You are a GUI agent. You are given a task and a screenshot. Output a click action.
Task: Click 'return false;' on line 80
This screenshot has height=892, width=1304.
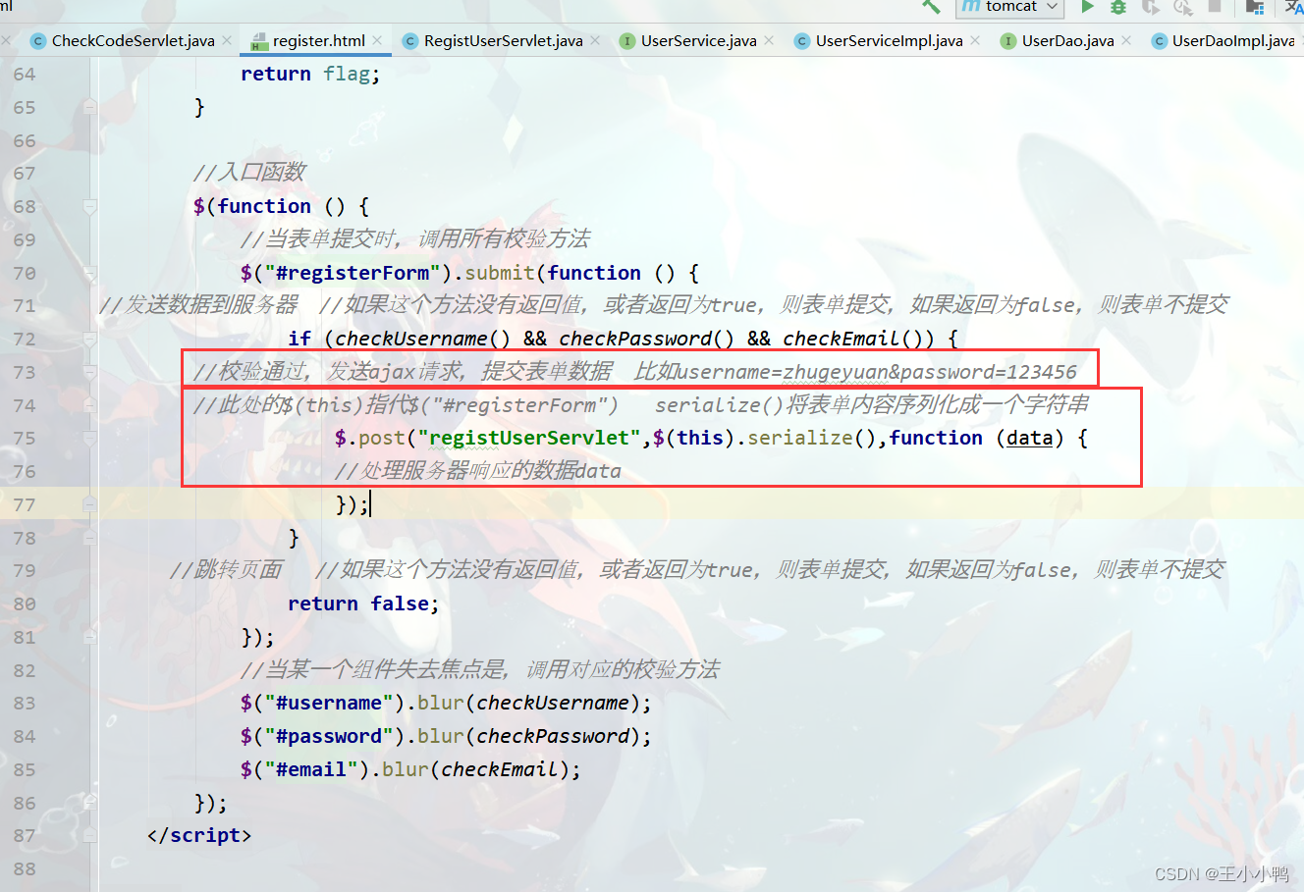point(363,604)
